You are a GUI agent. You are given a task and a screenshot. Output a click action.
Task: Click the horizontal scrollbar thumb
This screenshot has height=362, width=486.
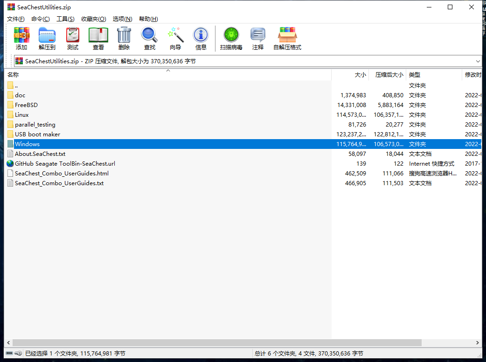(217, 342)
